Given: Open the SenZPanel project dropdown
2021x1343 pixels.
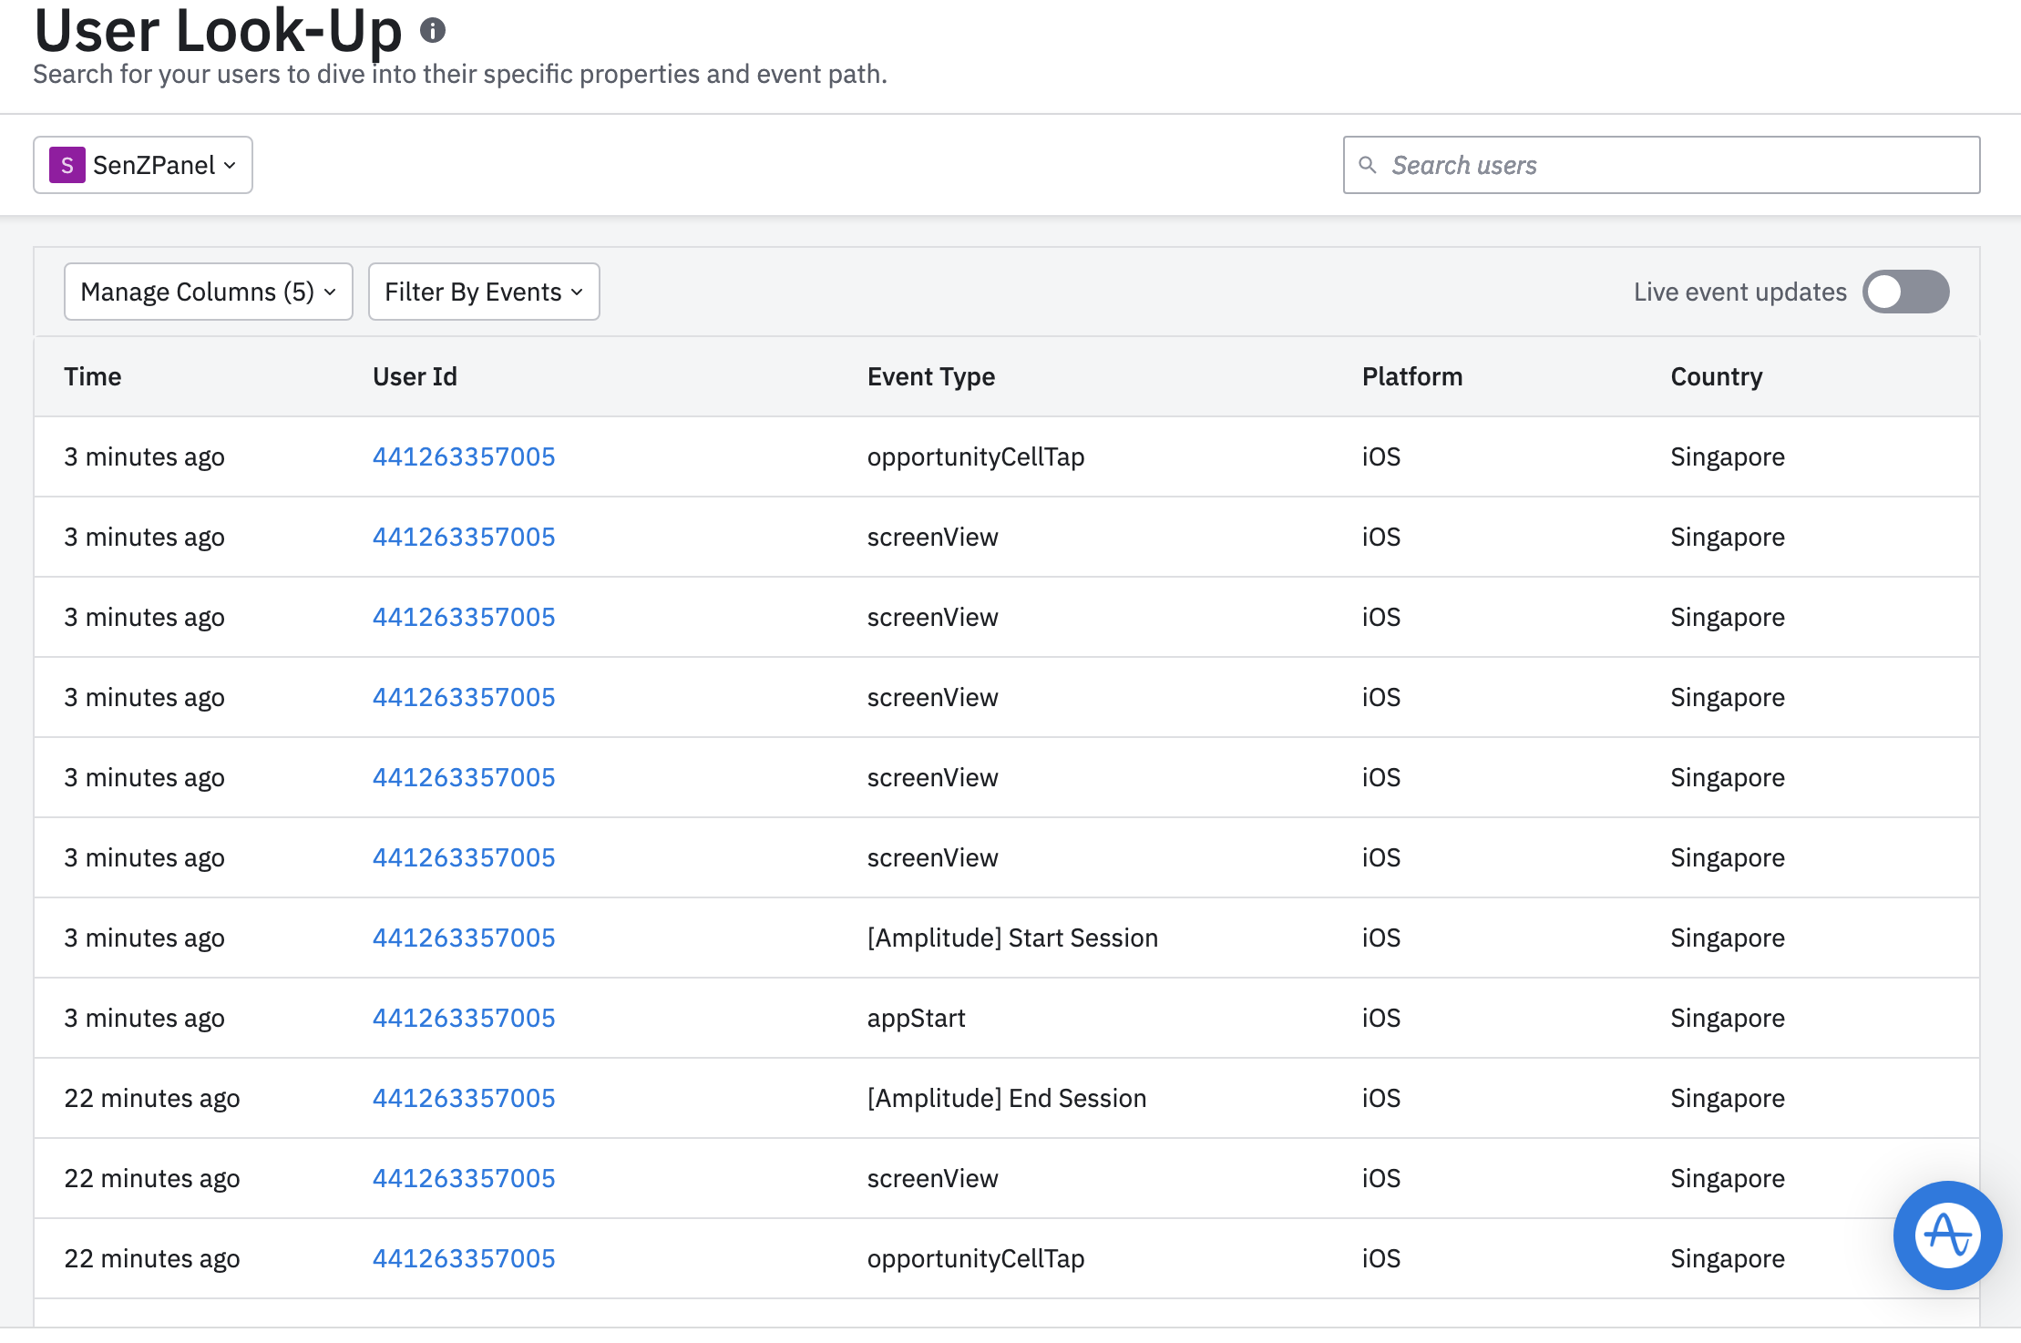Looking at the screenshot, I should [143, 165].
